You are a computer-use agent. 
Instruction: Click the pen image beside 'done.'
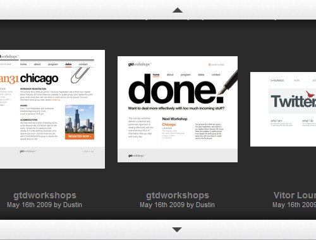[228, 83]
